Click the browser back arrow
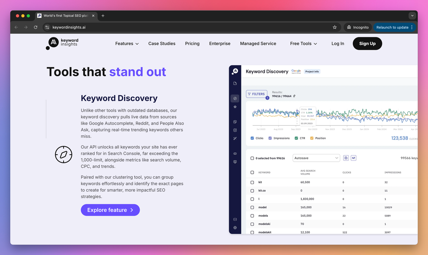428x255 pixels. (x=16, y=27)
